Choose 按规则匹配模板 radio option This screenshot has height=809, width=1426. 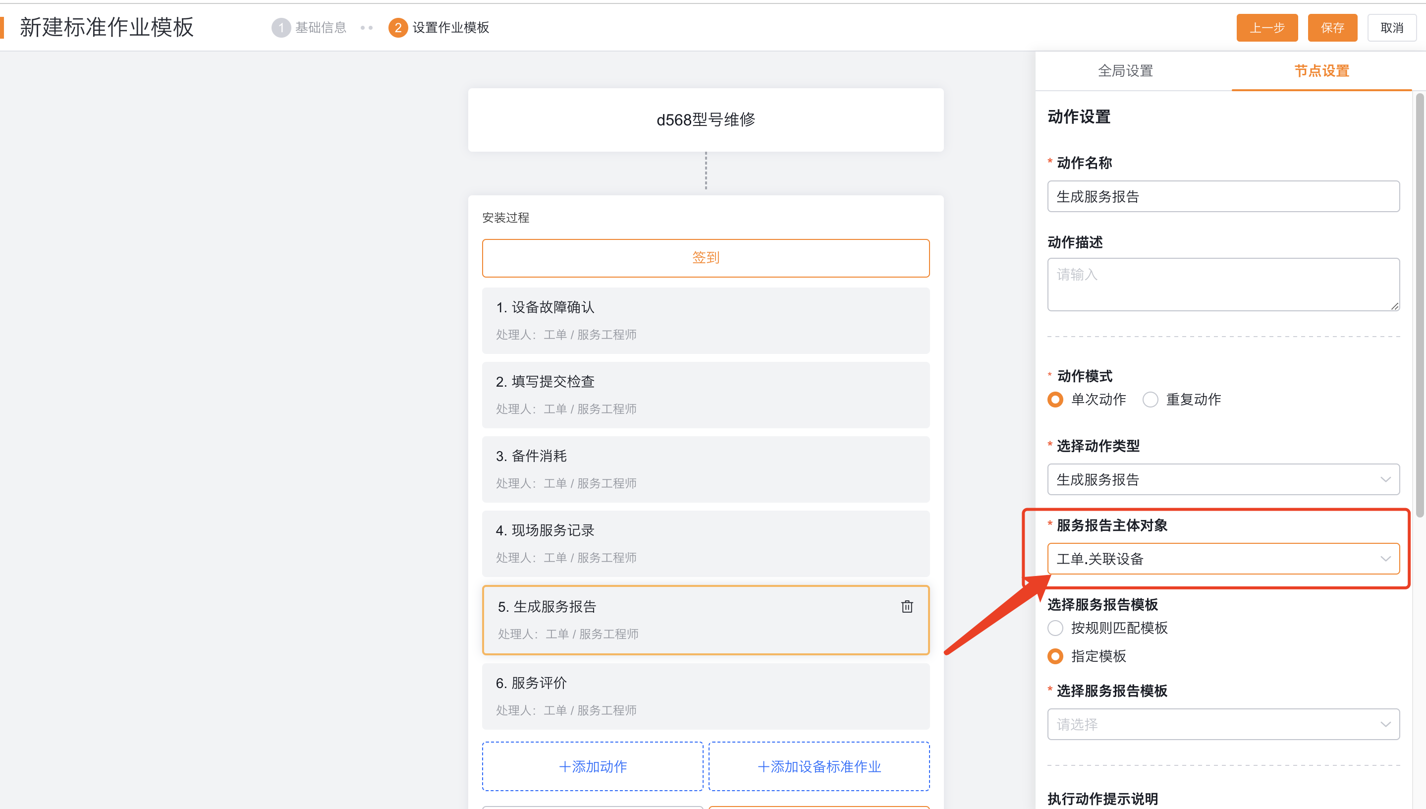coord(1055,628)
